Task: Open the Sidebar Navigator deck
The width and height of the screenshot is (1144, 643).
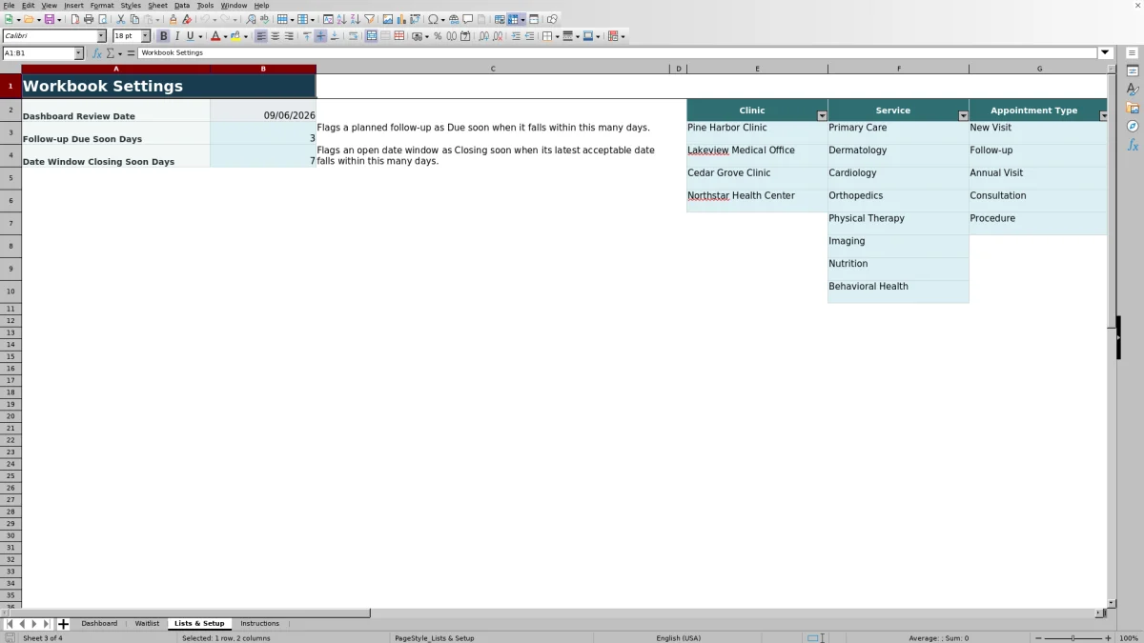Action: 1133,126
